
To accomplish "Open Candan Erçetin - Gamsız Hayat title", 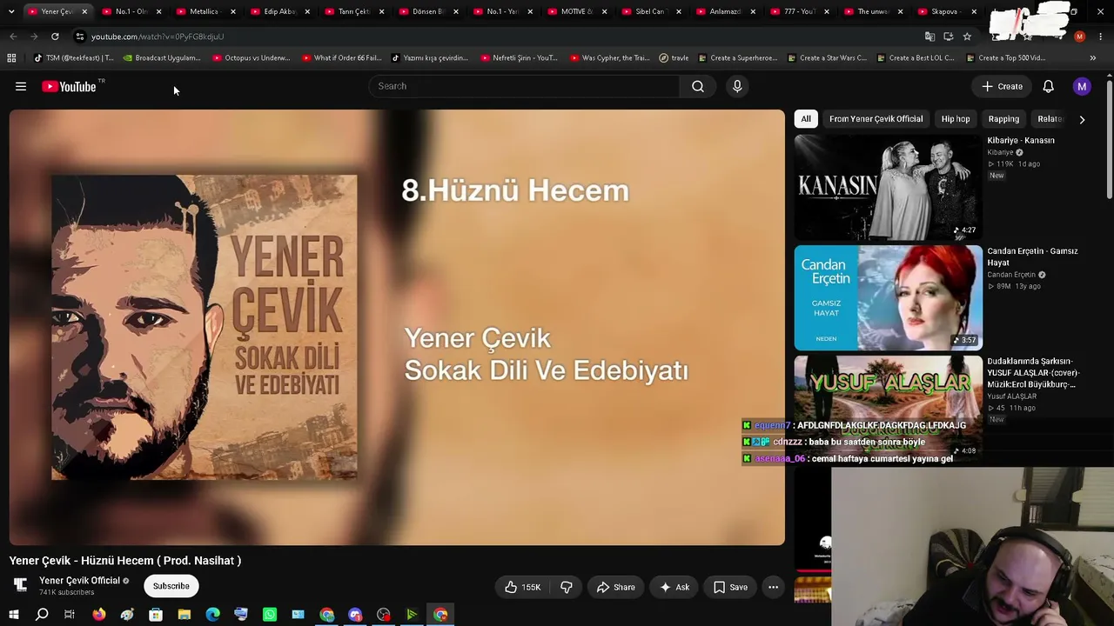I will pos(1032,256).
